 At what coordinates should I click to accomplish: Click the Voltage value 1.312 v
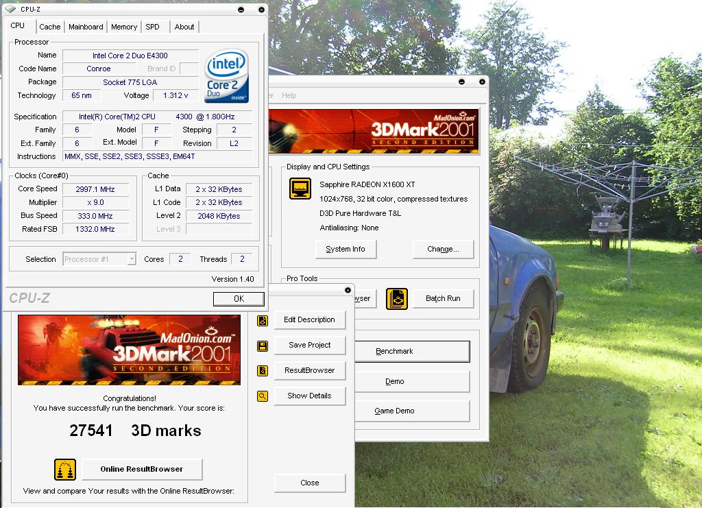(175, 95)
